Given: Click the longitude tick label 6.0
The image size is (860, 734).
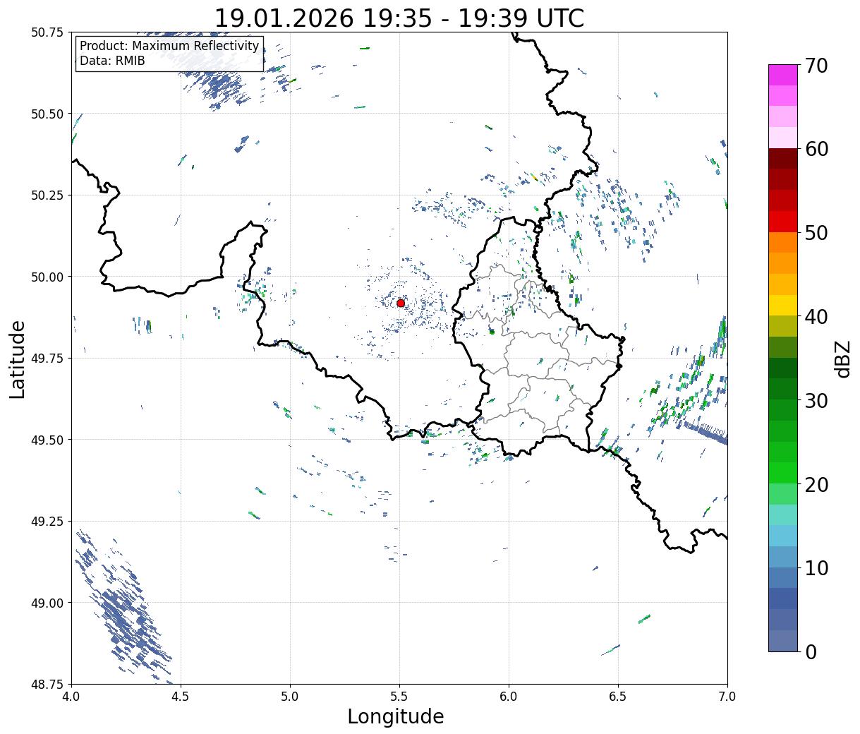Looking at the screenshot, I should coord(509,697).
